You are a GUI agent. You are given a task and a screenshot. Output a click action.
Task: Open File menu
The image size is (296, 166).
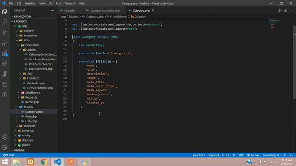click(11, 3)
